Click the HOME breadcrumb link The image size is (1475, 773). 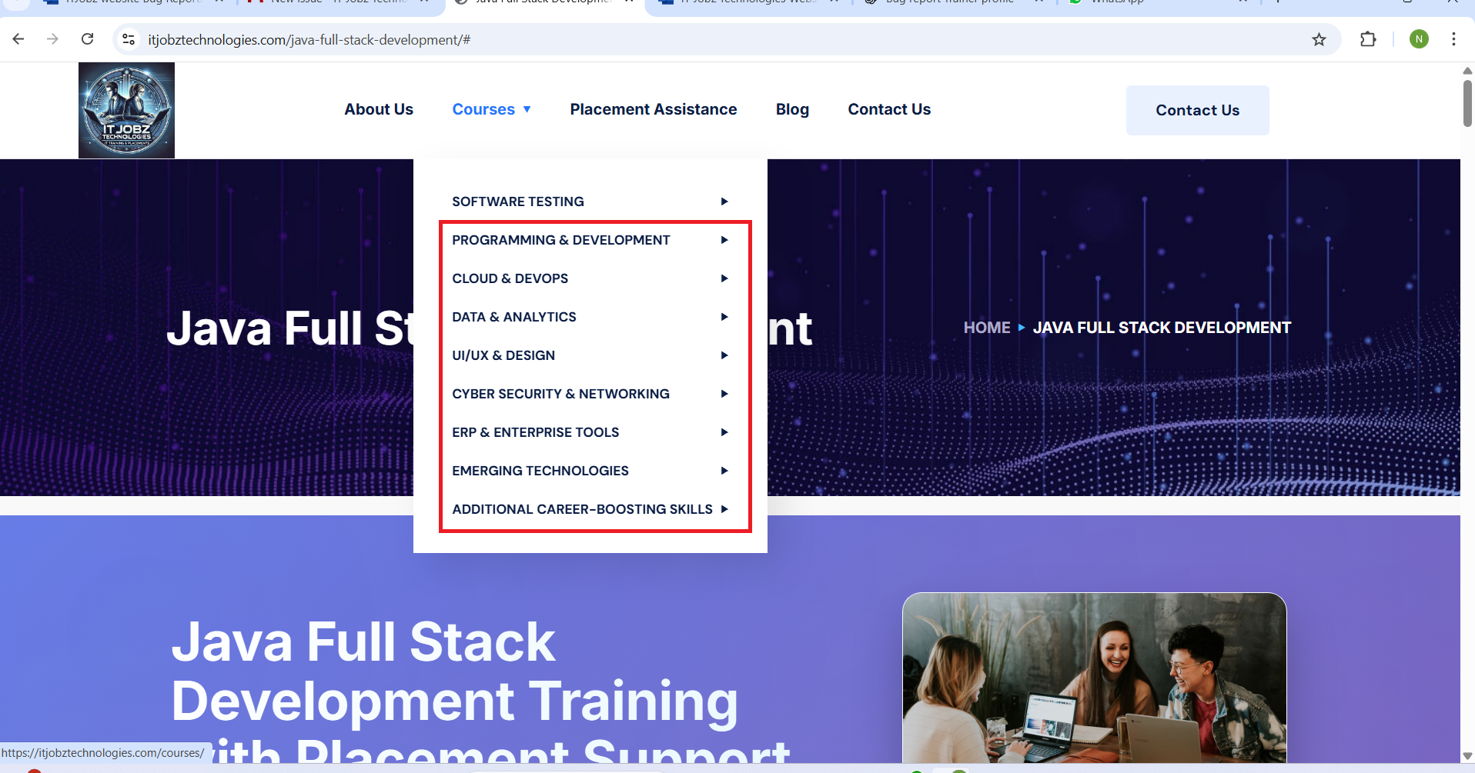pyautogui.click(x=986, y=328)
